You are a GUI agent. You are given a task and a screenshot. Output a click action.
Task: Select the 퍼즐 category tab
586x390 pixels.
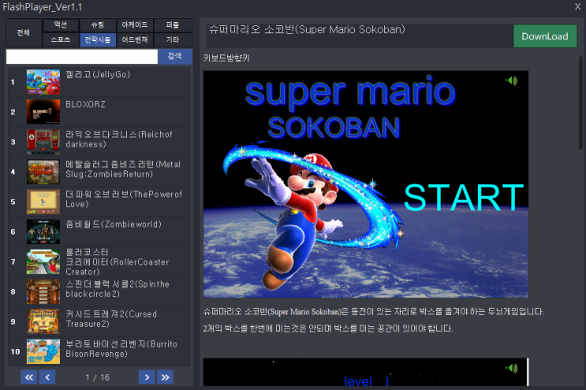click(173, 25)
